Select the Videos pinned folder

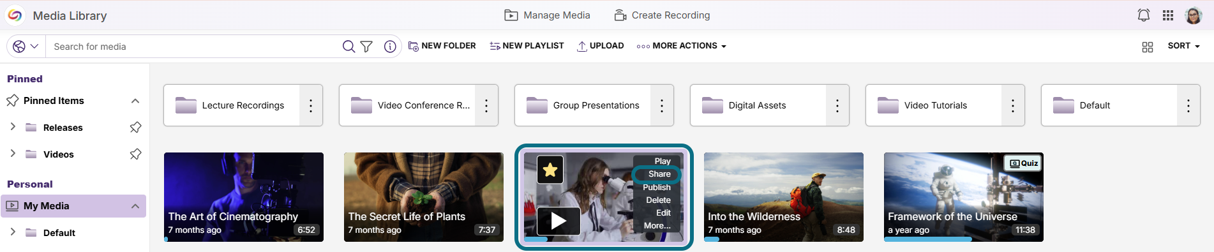[58, 154]
